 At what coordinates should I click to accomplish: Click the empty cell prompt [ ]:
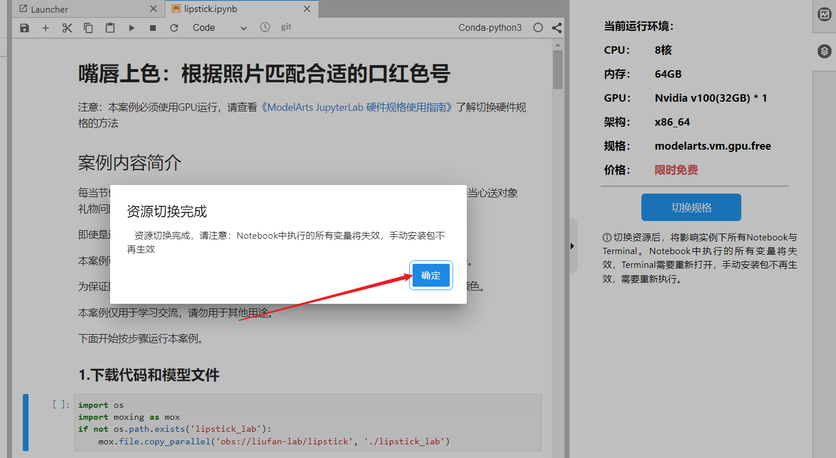(x=61, y=405)
